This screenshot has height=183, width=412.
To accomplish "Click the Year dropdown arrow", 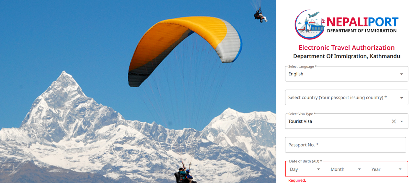I will 400,169.
